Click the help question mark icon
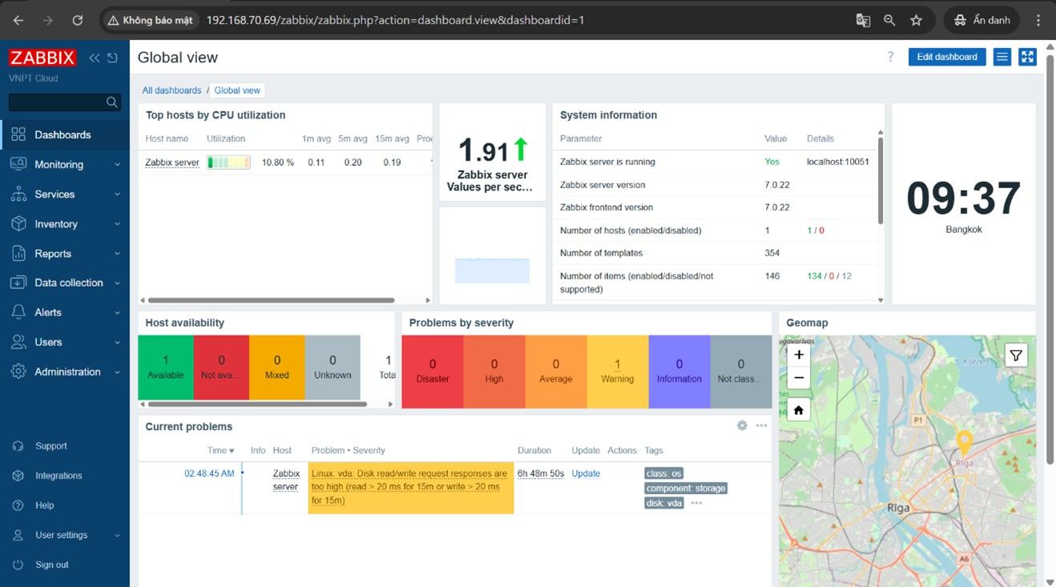Screen dimensions: 1056x587 point(890,57)
